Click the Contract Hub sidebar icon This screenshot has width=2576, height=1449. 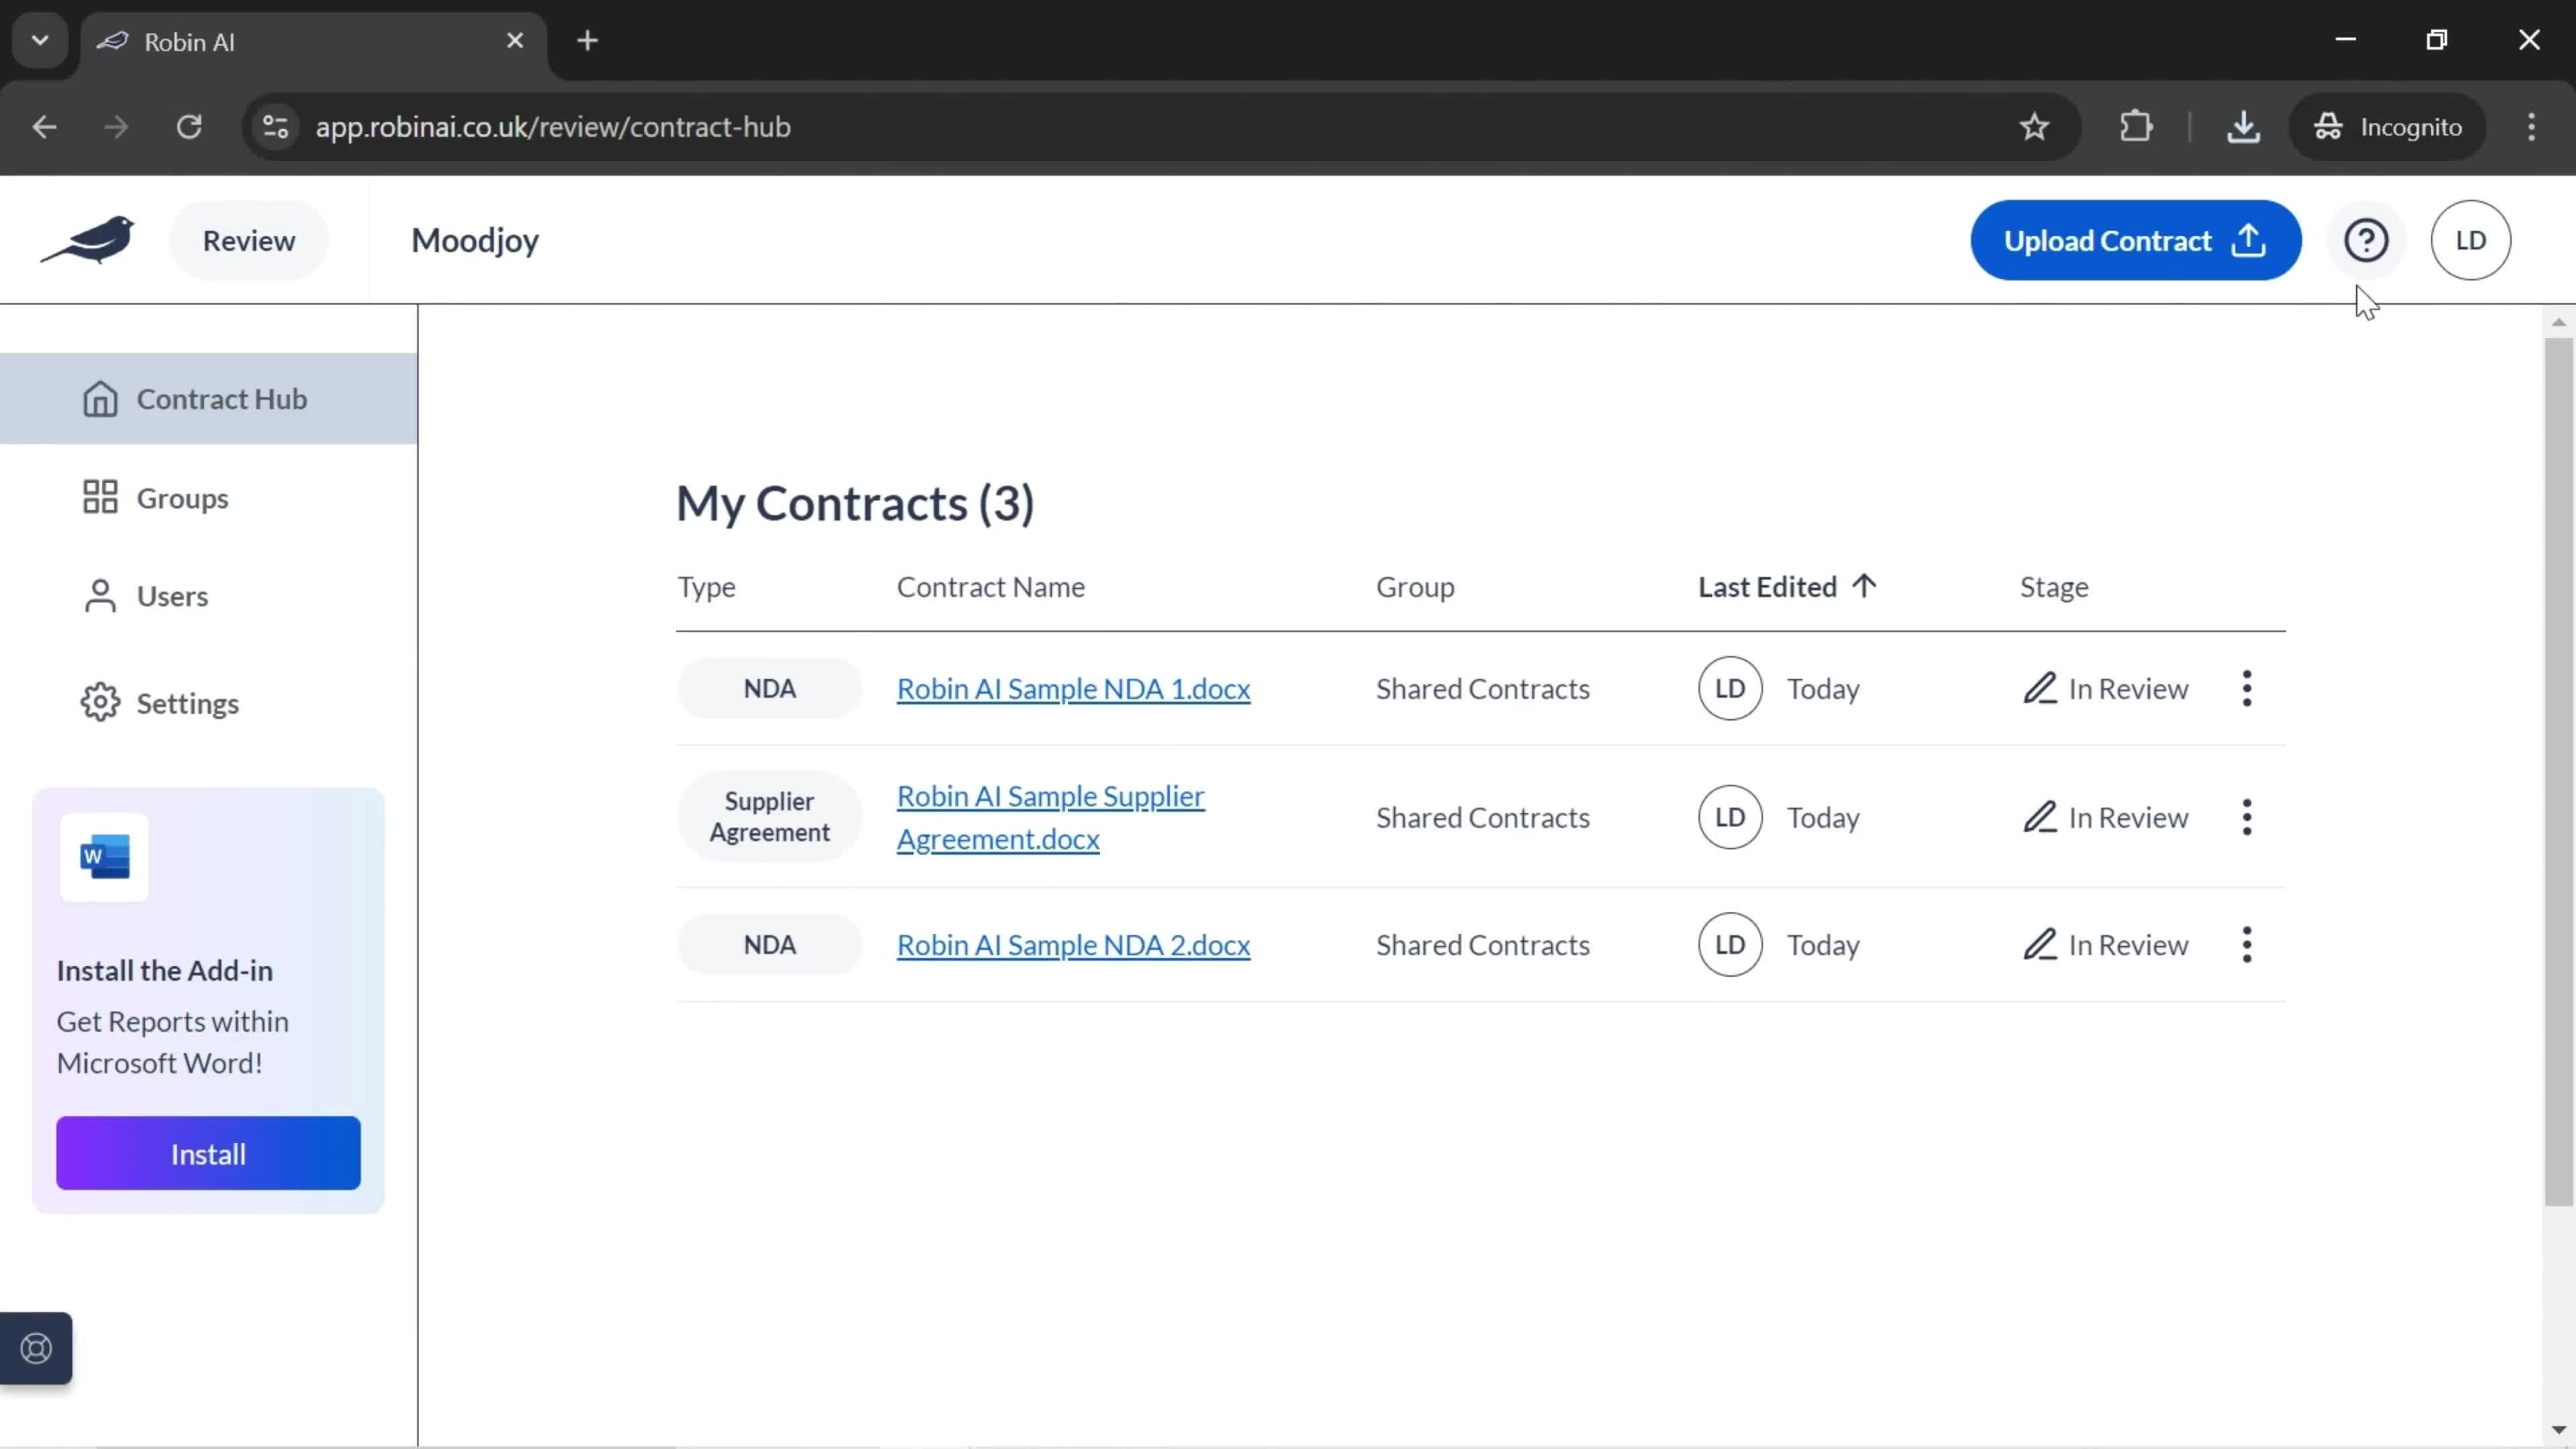pyautogui.click(x=101, y=398)
